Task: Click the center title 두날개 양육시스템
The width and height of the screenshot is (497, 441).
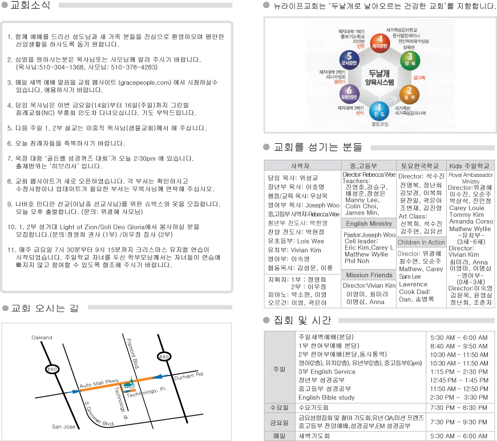Action: pos(379,78)
